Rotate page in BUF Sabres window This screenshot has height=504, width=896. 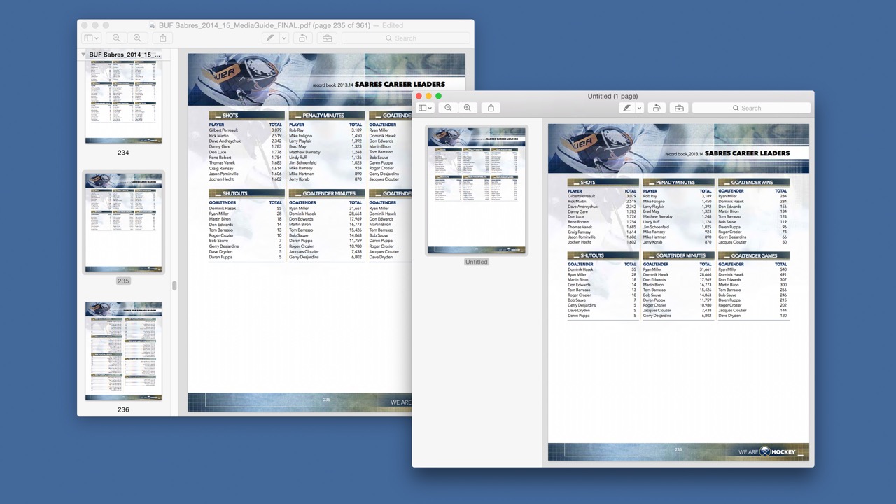(302, 38)
